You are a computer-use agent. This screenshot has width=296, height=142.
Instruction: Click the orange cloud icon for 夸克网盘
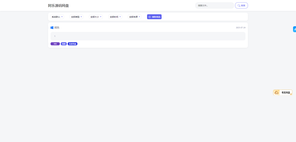[x=276, y=92]
